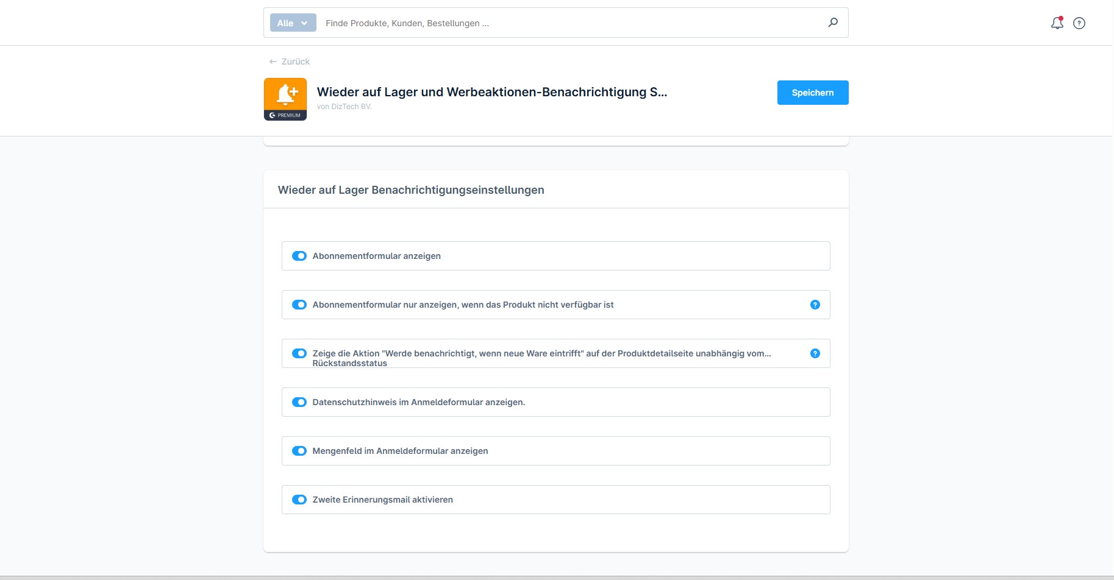Disable 'Abonnementformular nur anzeigen, wenn' switch
Screen dimensions: 1114x580
point(299,305)
